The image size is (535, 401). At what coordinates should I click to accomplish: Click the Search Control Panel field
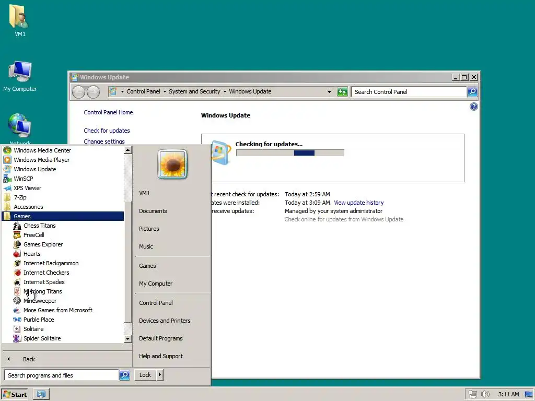pyautogui.click(x=409, y=92)
